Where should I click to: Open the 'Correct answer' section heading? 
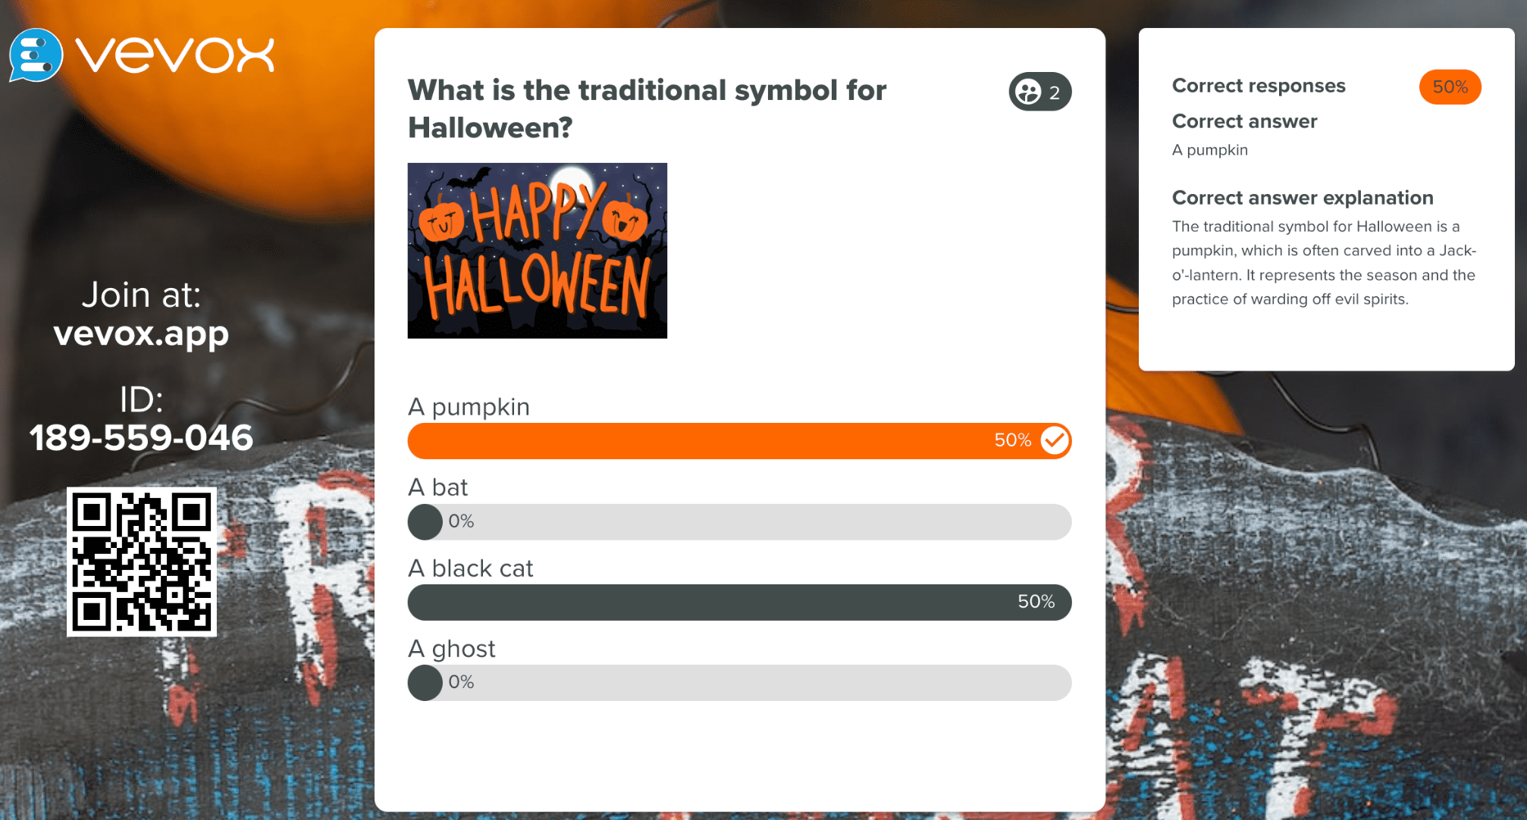tap(1244, 121)
